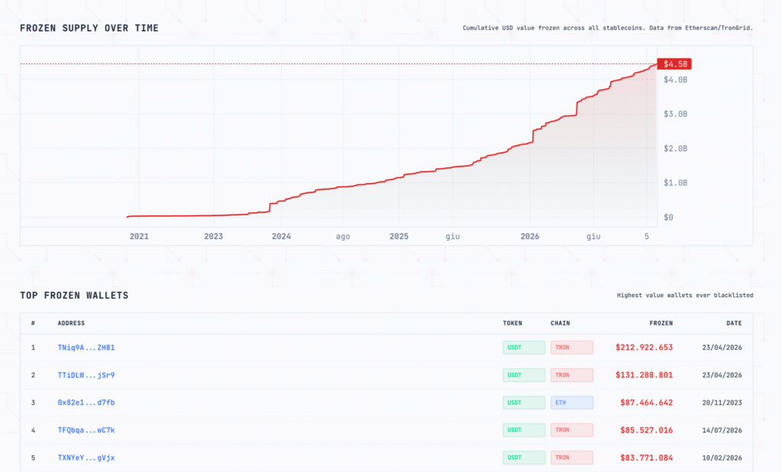Click frozen amount $85.527.016
This screenshot has width=782, height=472.
(x=646, y=430)
